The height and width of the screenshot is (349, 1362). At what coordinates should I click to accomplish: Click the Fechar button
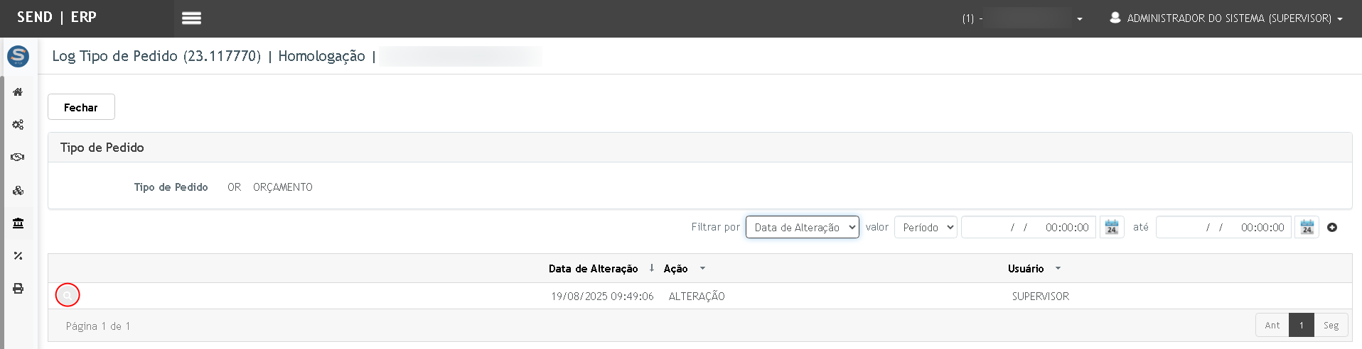(x=81, y=107)
